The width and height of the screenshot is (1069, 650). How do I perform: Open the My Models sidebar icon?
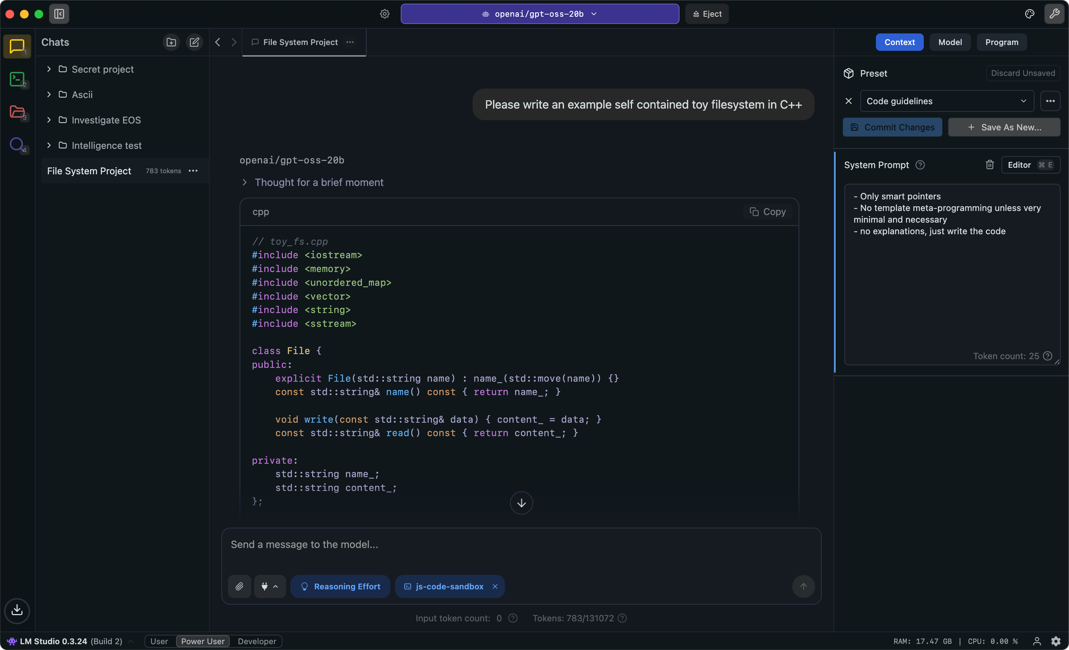(17, 112)
